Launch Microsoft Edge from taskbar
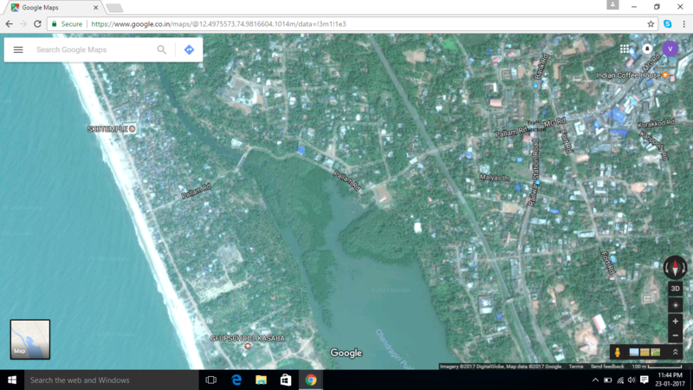Viewport: 693px width, 390px height. pos(236,380)
